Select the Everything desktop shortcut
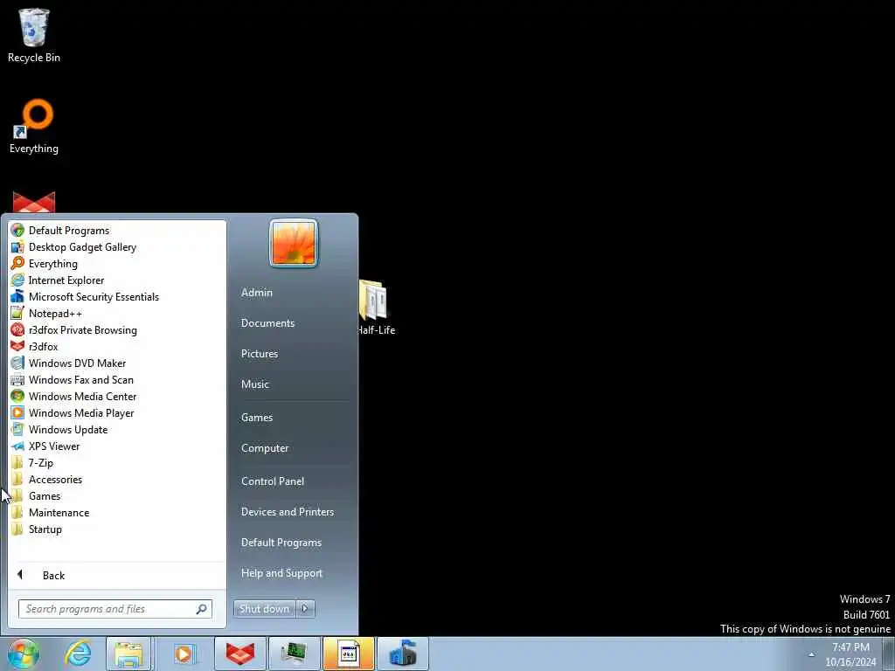The image size is (895, 671). (x=34, y=127)
